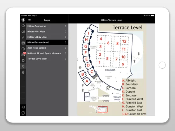Viewport: 175px width, 131px height.
Task: Tap room E on the map
Action: click(87, 59)
